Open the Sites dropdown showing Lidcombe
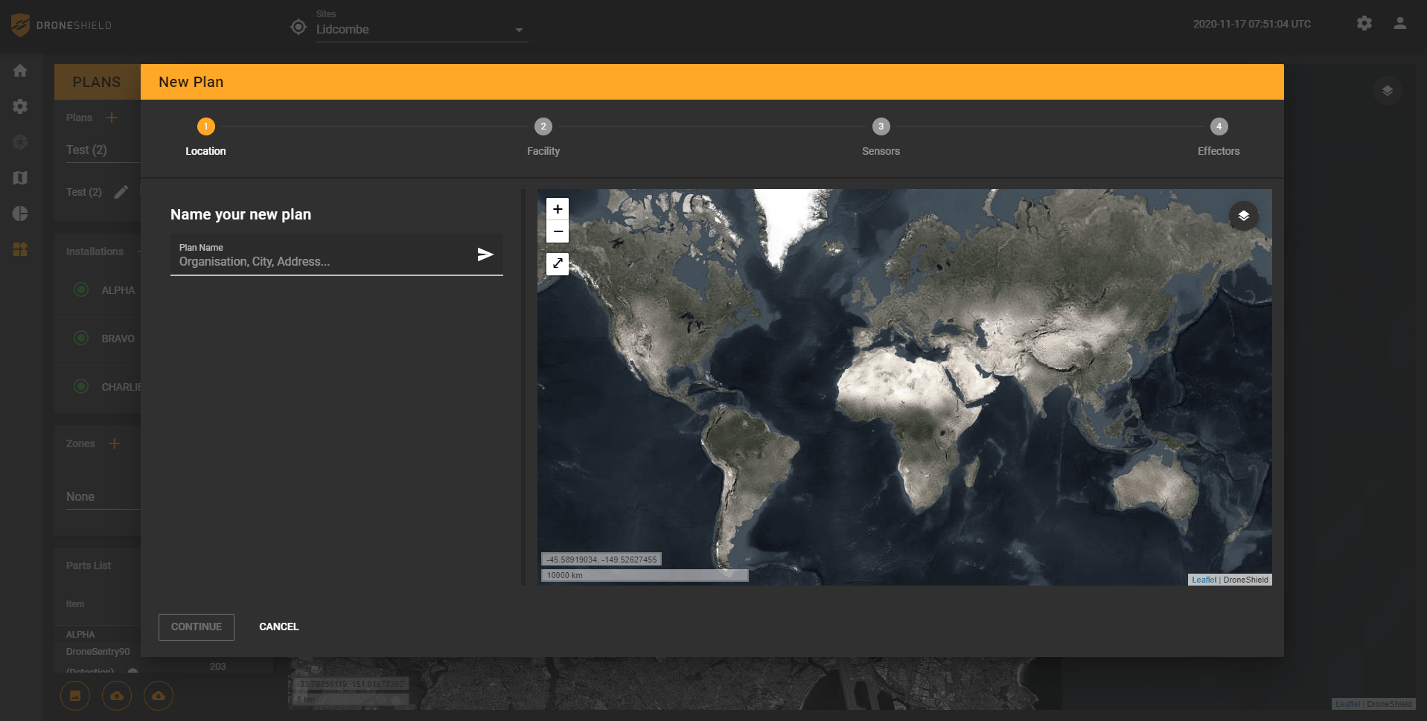1427x721 pixels. click(421, 30)
